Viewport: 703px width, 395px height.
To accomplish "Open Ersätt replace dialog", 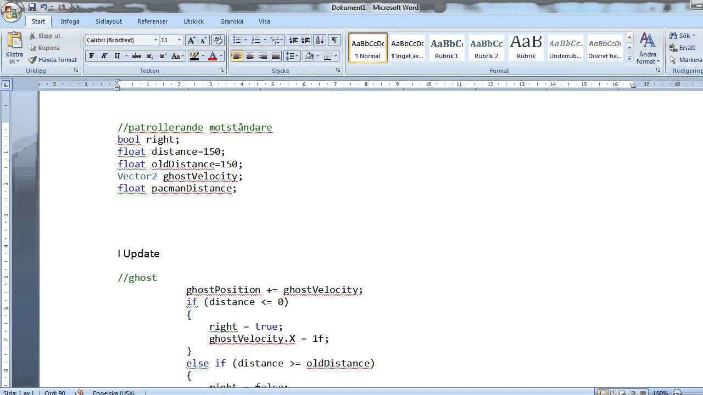I will click(683, 48).
